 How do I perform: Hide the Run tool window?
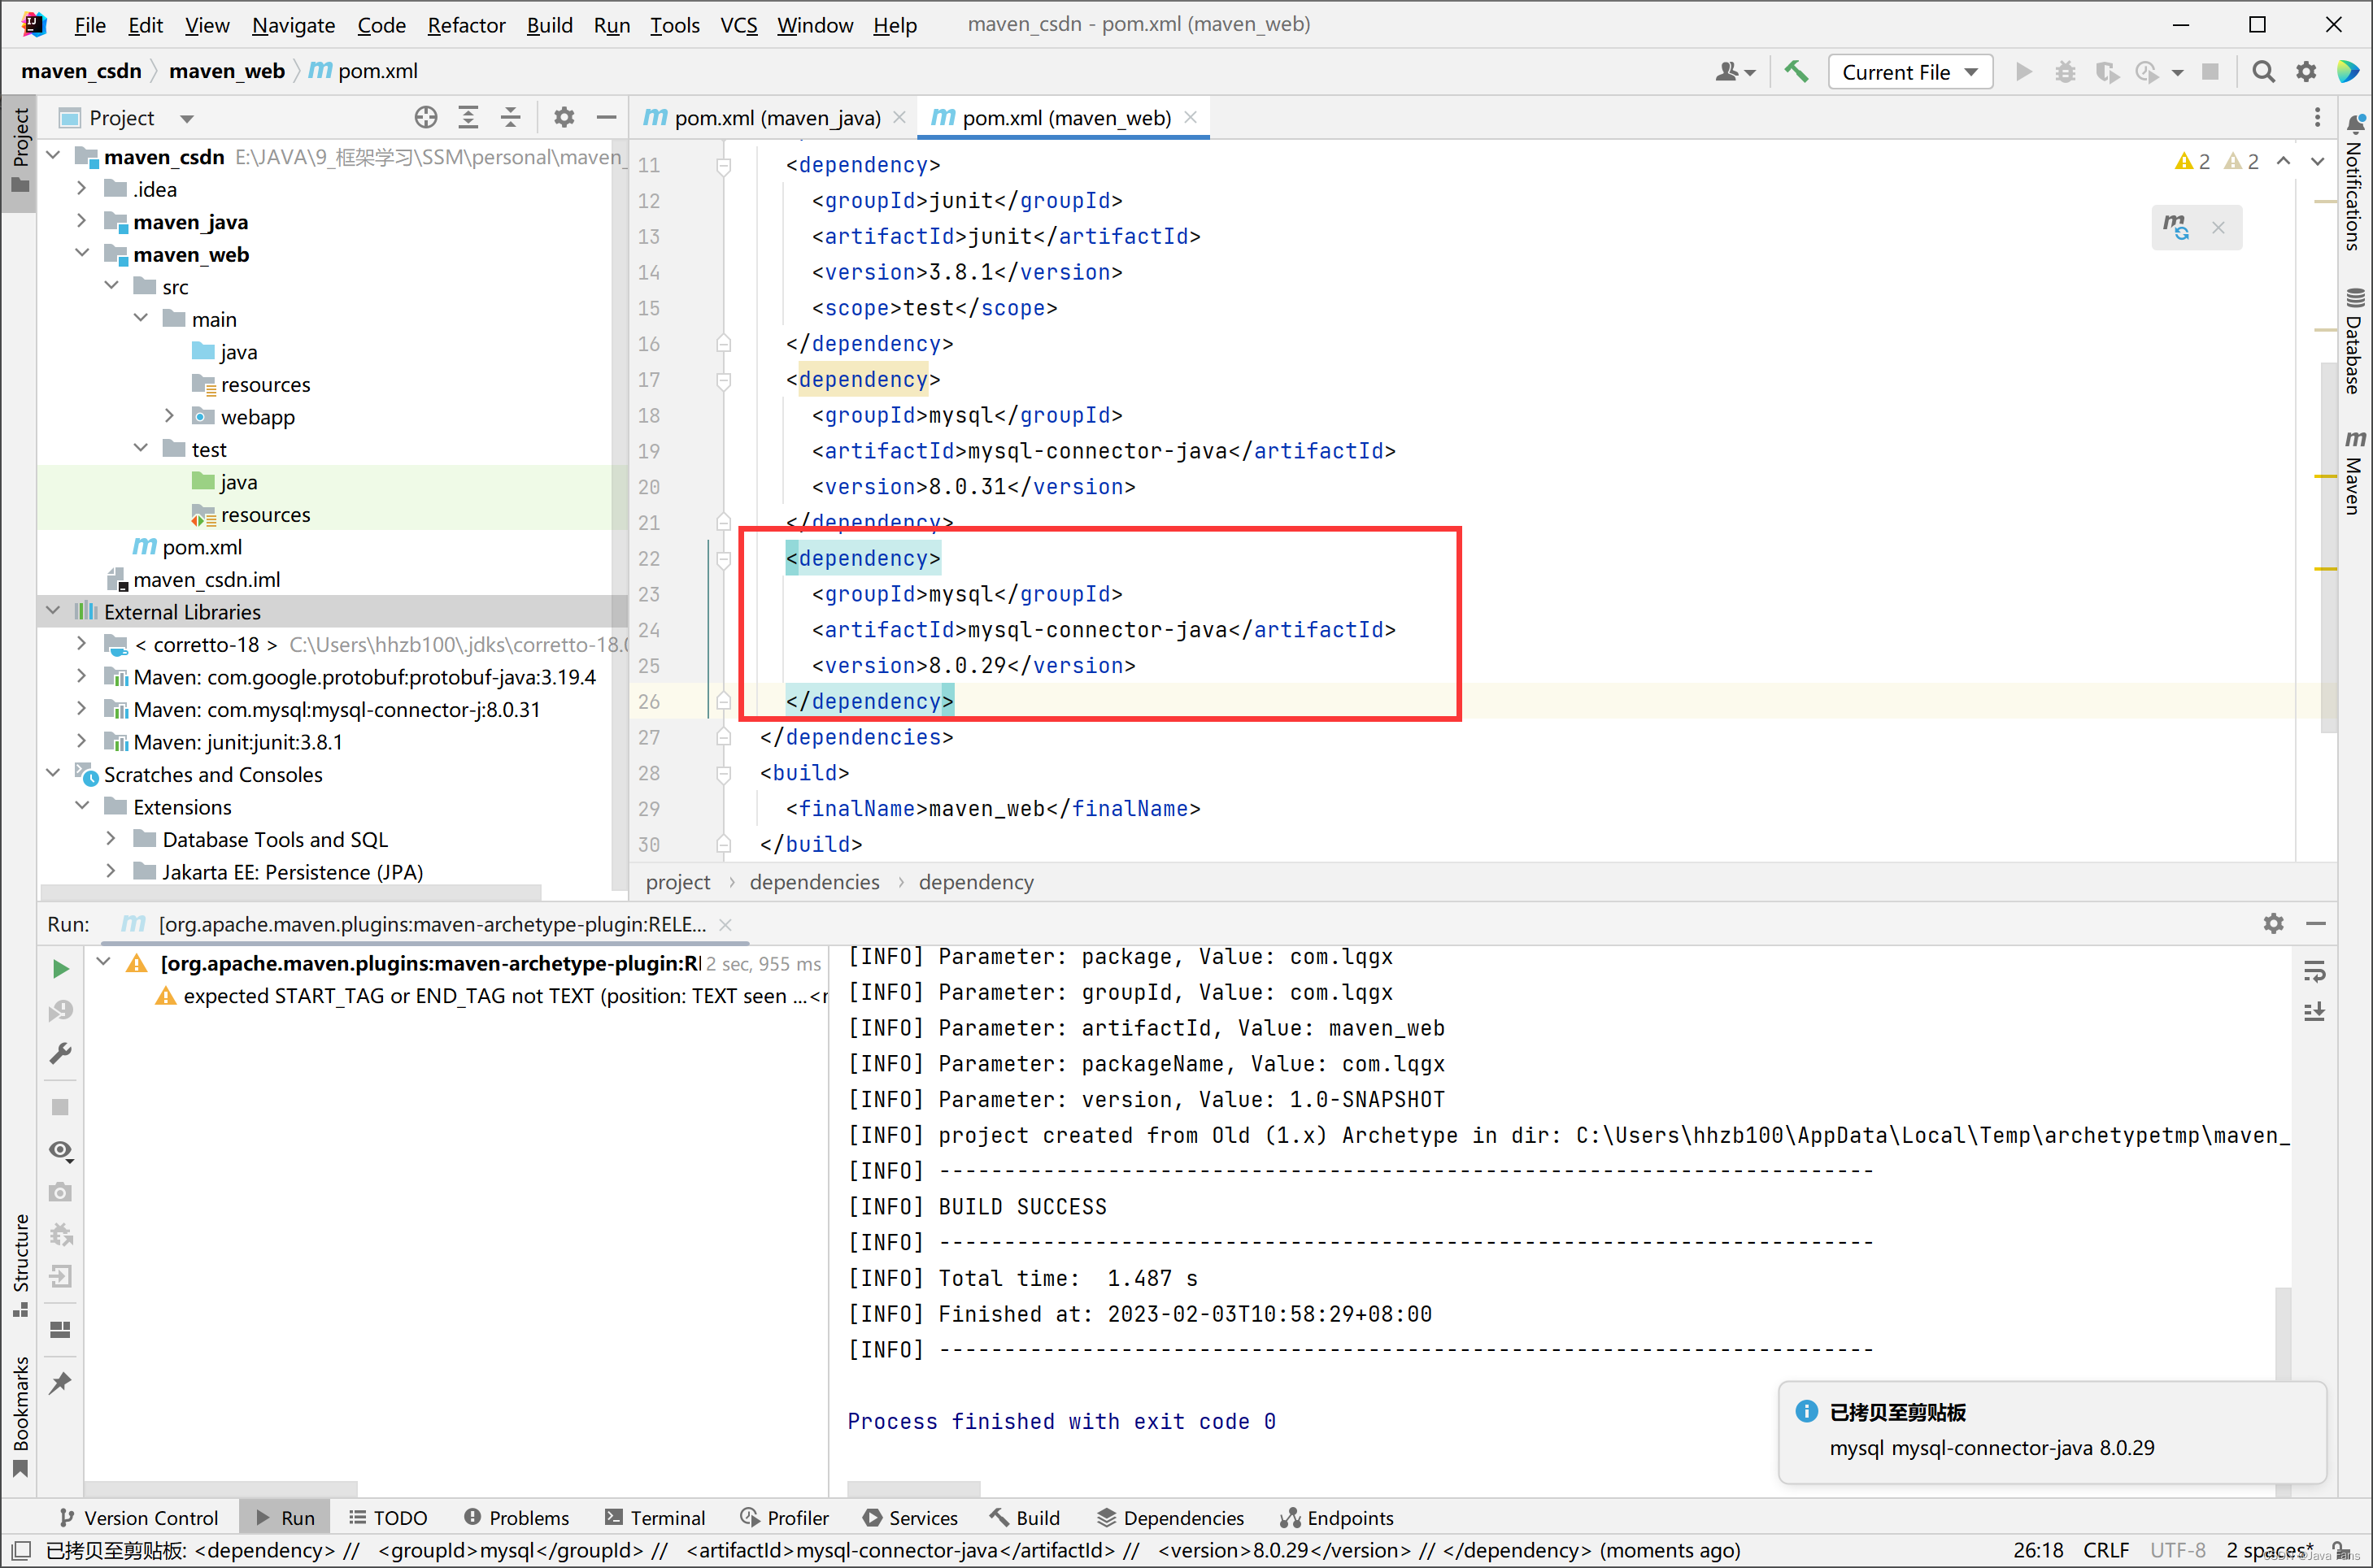tap(2316, 923)
